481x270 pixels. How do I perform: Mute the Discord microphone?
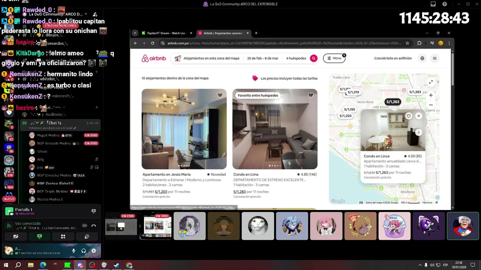[74, 251]
